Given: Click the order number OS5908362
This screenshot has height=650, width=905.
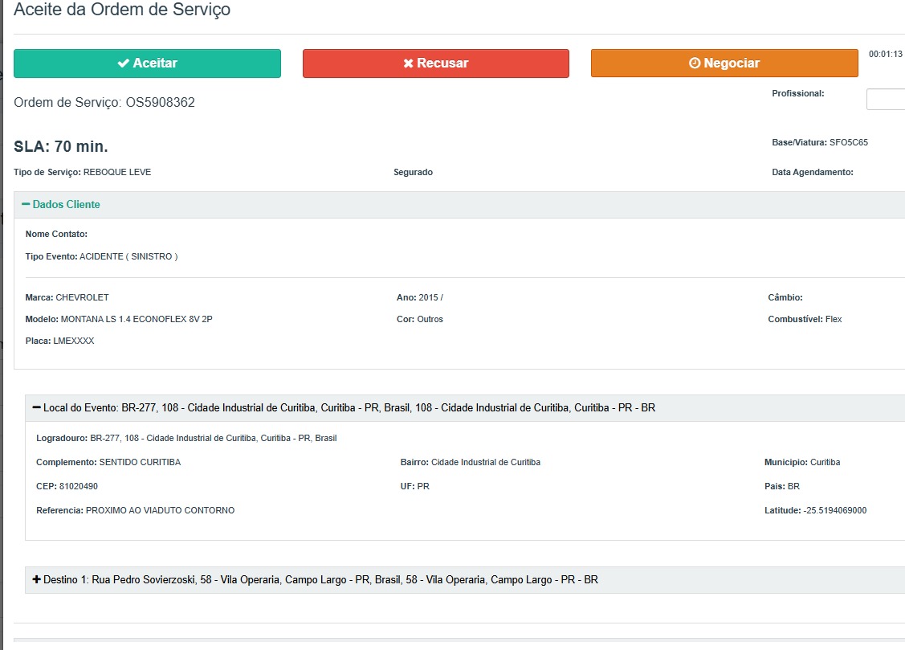Looking at the screenshot, I should coord(160,103).
